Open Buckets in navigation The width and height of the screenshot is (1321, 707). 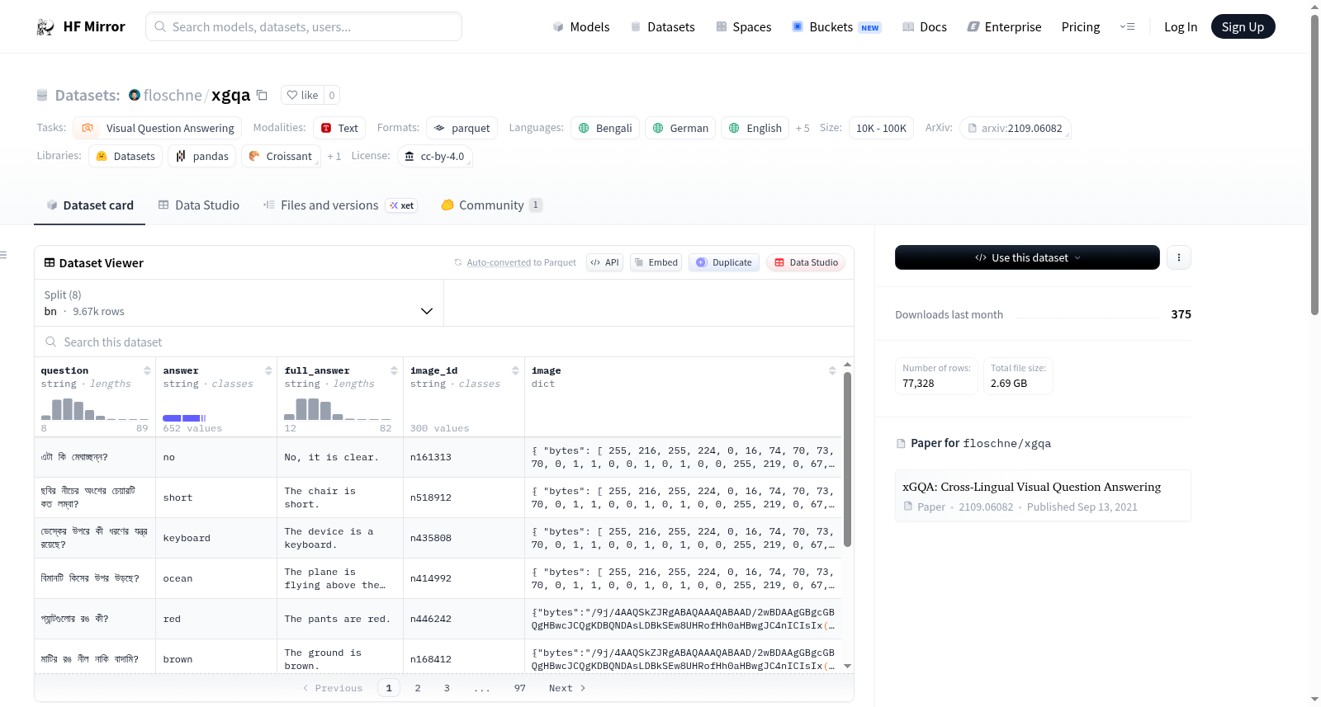tap(836, 27)
